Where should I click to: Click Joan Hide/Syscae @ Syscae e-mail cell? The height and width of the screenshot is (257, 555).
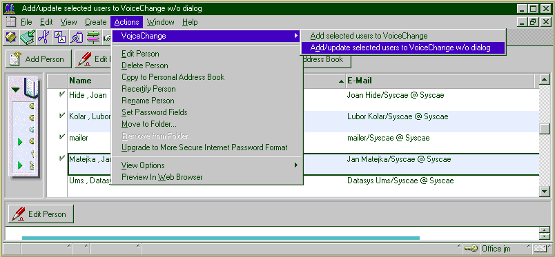[x=396, y=95]
